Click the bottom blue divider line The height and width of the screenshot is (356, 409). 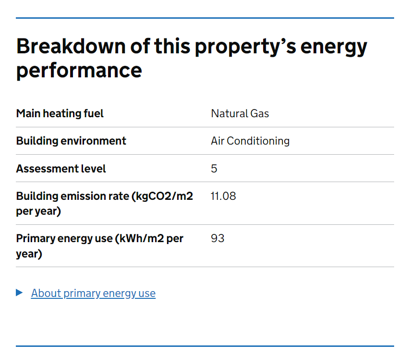[x=204, y=344]
